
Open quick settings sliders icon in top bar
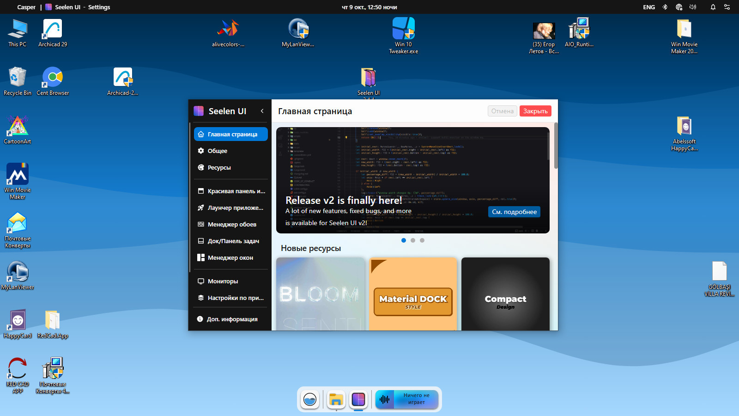(x=727, y=7)
